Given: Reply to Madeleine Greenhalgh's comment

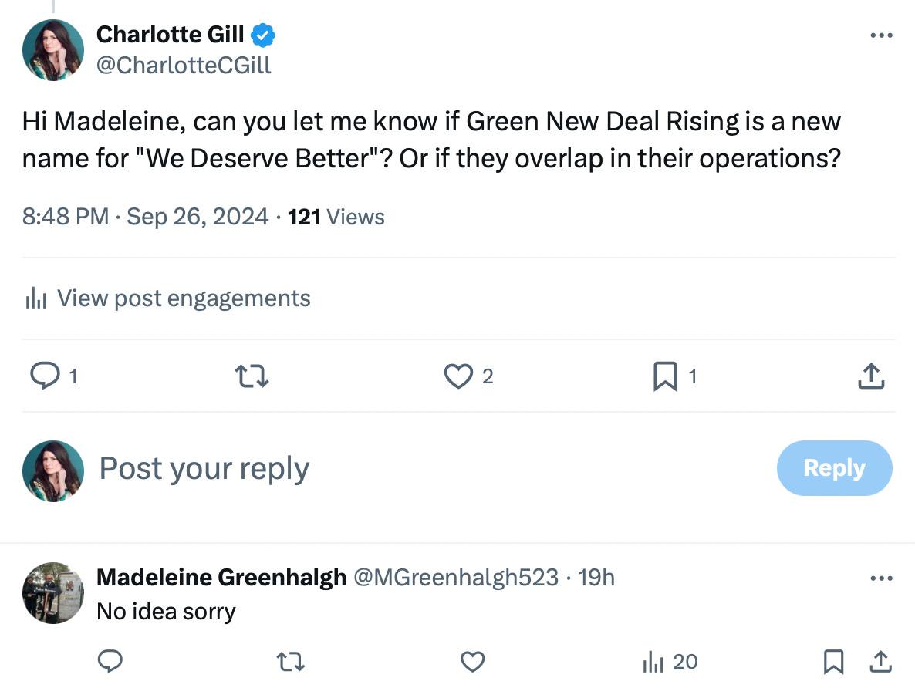Looking at the screenshot, I should 110,661.
